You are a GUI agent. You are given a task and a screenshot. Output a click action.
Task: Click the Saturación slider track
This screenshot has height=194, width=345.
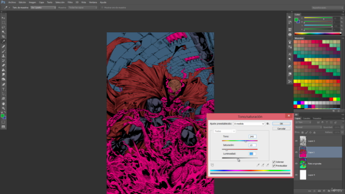point(239,149)
